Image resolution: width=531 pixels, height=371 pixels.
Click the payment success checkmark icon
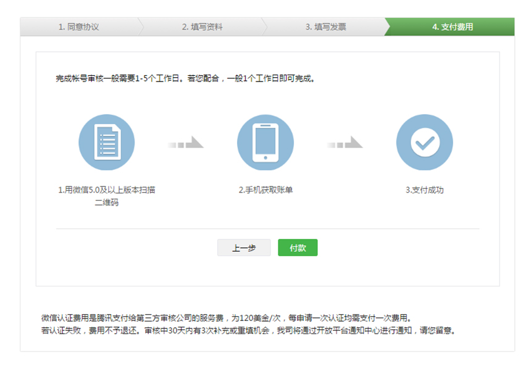[424, 143]
